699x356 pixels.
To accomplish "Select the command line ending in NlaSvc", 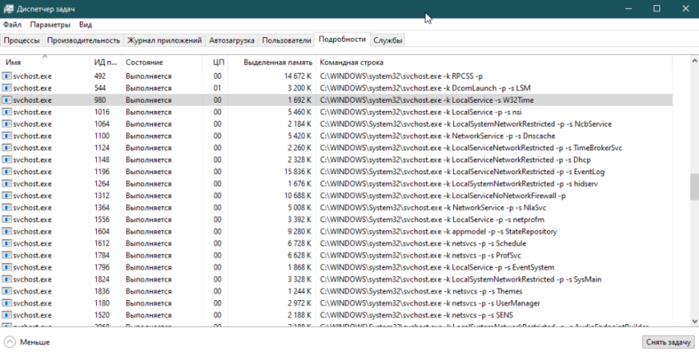I will (433, 208).
